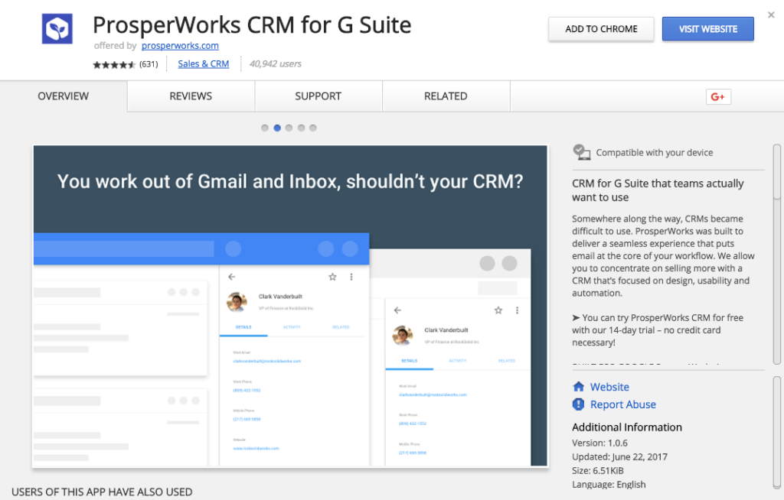Click the Website house icon
Viewport: 784px width, 500px height.
[579, 387]
